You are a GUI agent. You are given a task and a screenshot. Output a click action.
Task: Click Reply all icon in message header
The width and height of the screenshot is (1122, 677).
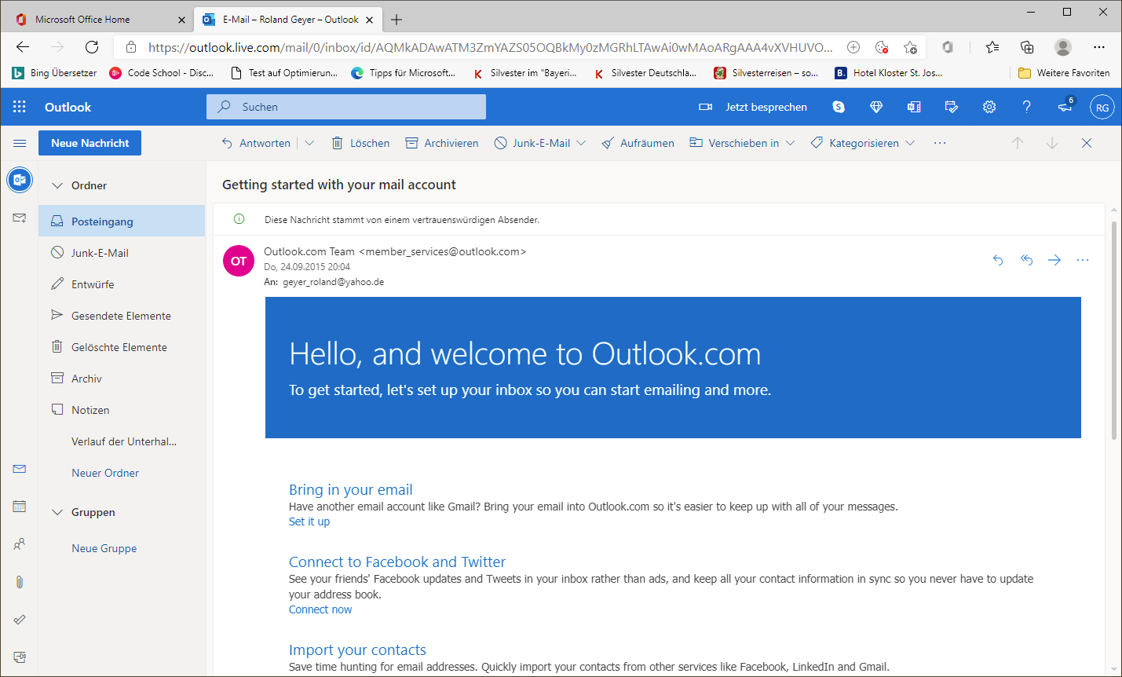tap(1026, 260)
